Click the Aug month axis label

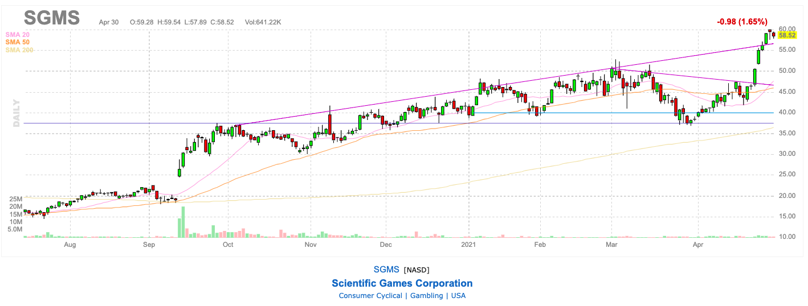(70, 245)
